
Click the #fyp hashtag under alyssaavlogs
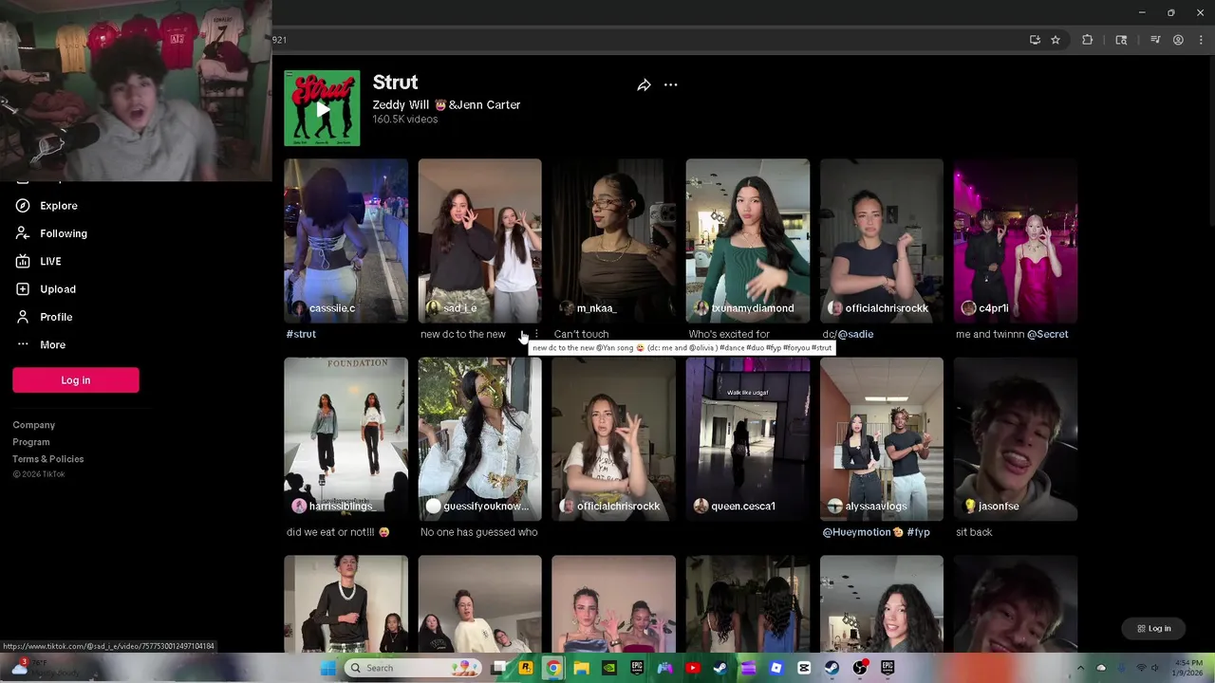(919, 532)
